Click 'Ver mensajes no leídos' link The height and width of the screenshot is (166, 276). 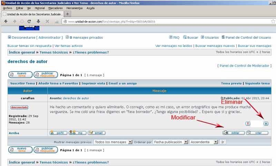point(174,46)
